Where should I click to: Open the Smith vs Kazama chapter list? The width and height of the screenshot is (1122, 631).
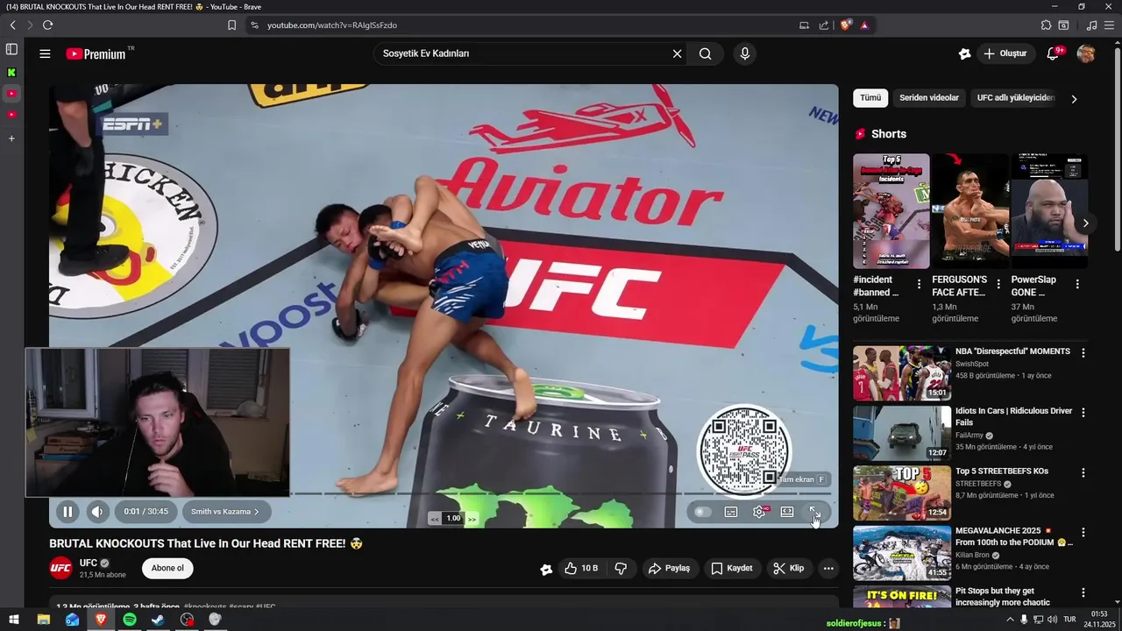coord(225,512)
